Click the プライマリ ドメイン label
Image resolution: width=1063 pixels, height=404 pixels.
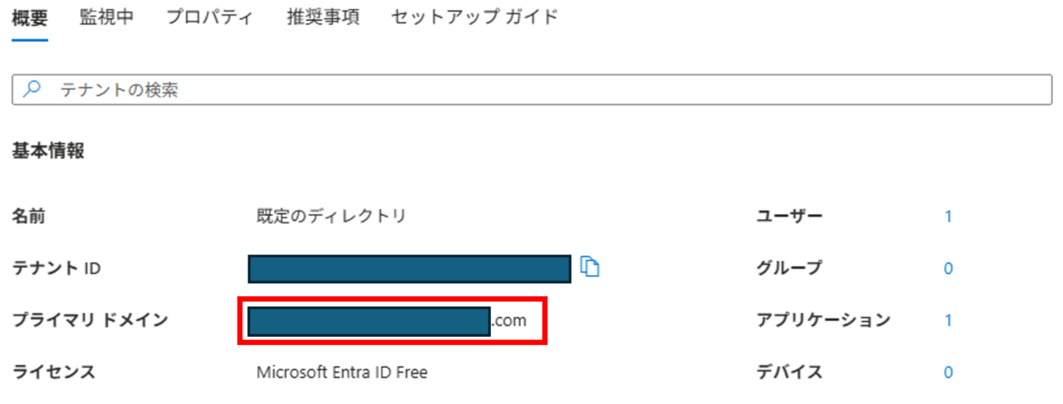[x=90, y=320]
